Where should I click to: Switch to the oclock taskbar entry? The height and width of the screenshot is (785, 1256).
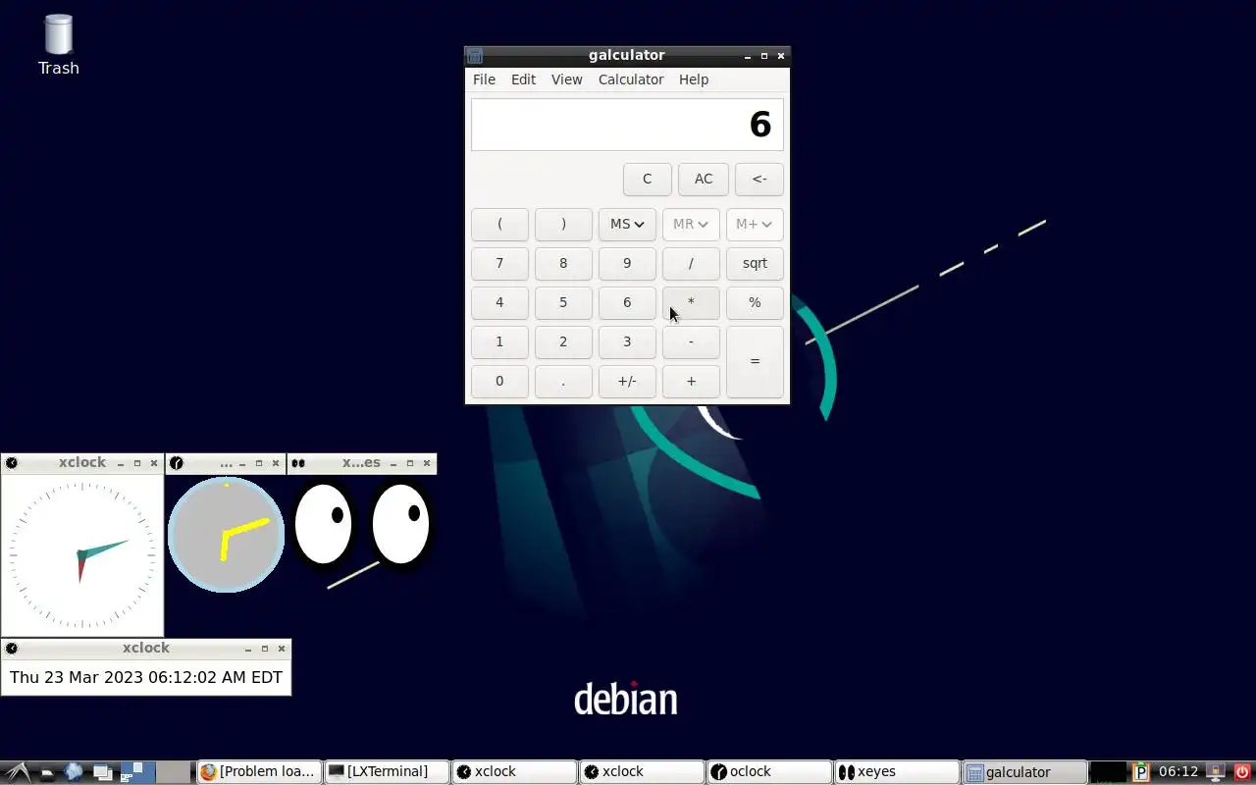click(769, 772)
